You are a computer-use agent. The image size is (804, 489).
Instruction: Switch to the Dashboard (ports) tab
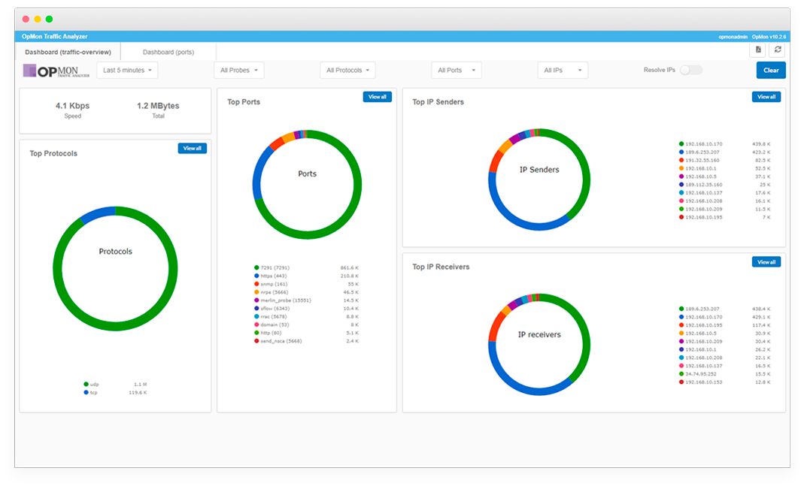point(168,53)
